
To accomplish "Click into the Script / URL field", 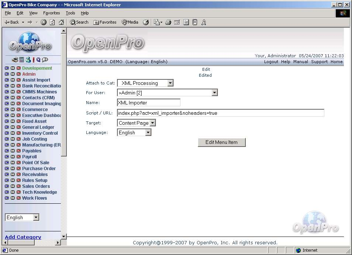I will tap(220, 113).
